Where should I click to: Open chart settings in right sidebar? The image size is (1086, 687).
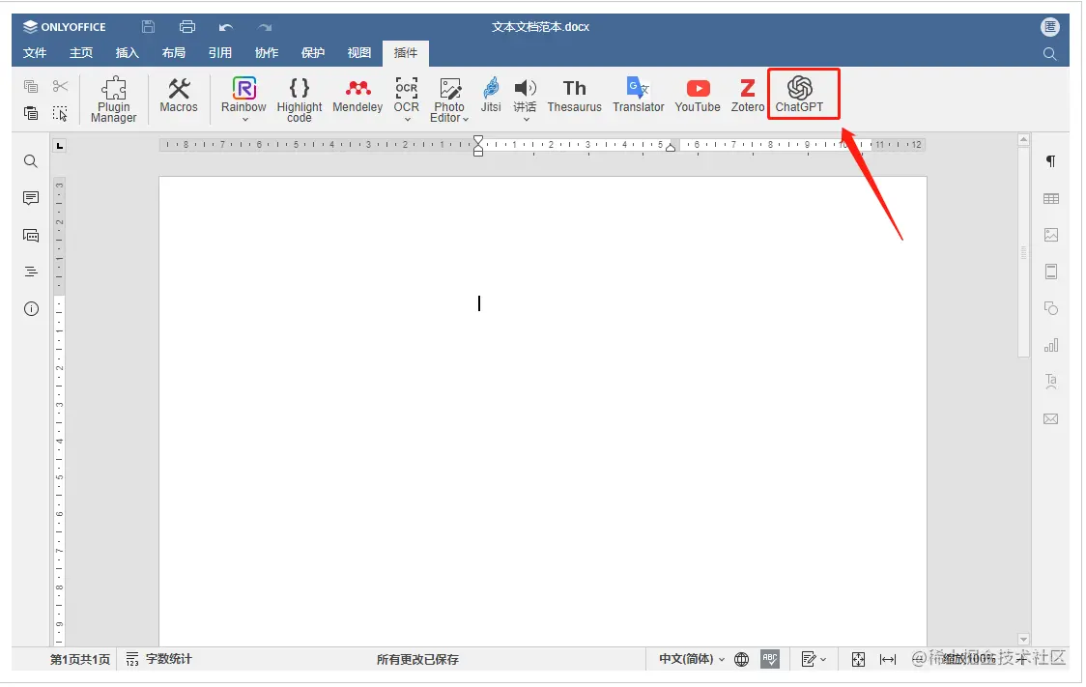tap(1050, 345)
